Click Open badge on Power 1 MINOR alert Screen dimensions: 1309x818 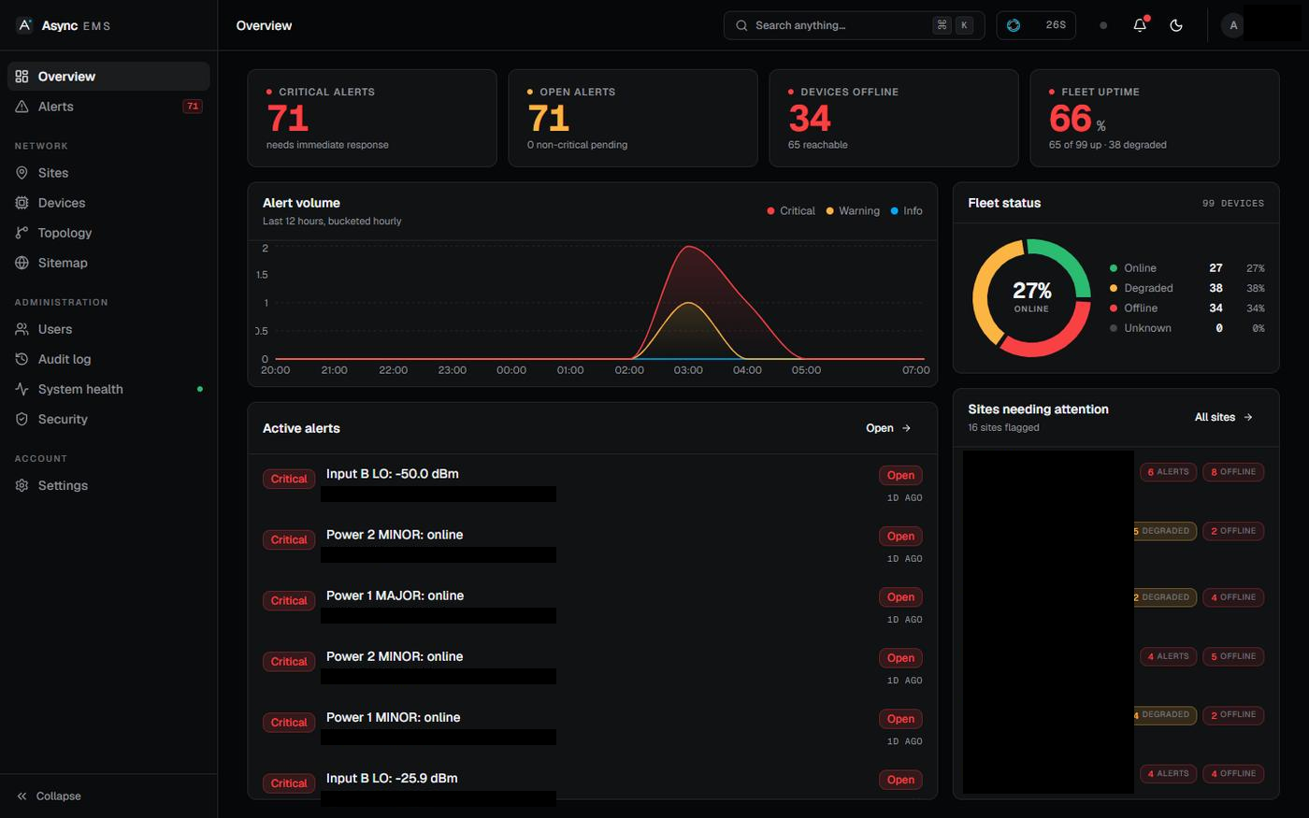[900, 719]
